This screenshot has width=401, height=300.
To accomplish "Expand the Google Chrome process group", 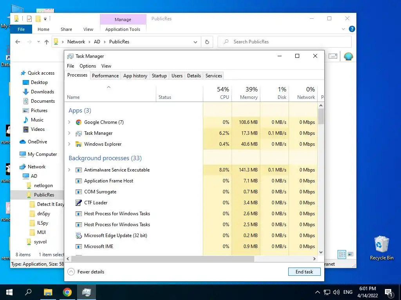I will [69, 122].
